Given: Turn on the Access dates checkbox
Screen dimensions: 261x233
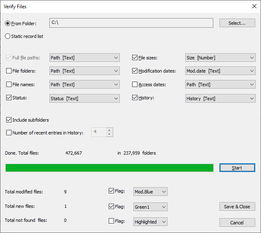Looking at the screenshot, I should (135, 85).
